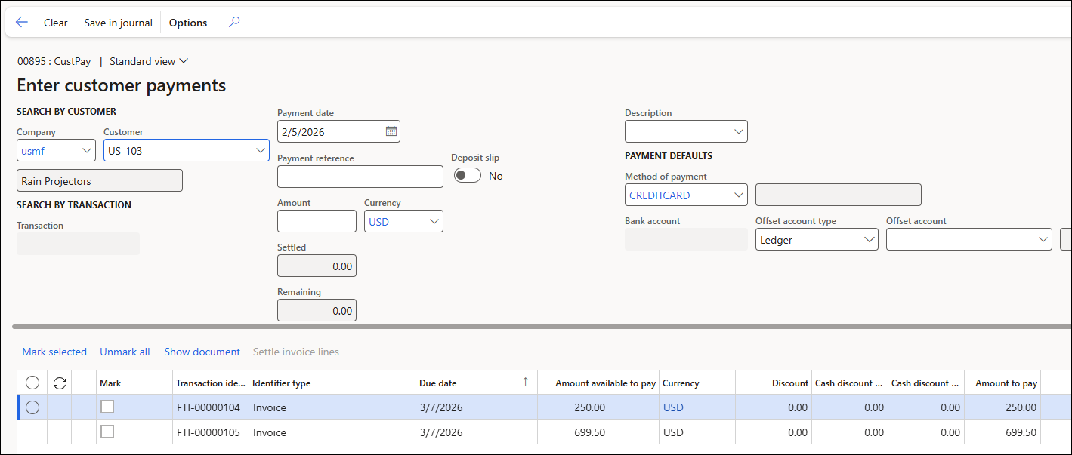Click Show document
This screenshot has height=455, width=1072.
(202, 352)
